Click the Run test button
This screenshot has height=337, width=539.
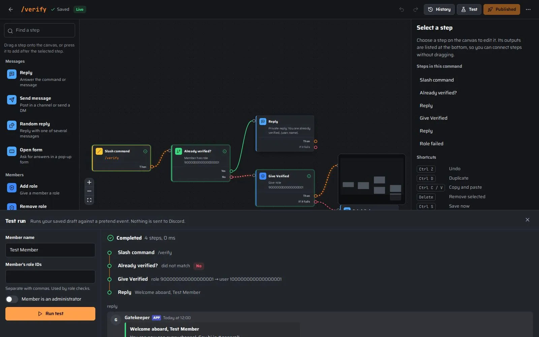tap(50, 314)
